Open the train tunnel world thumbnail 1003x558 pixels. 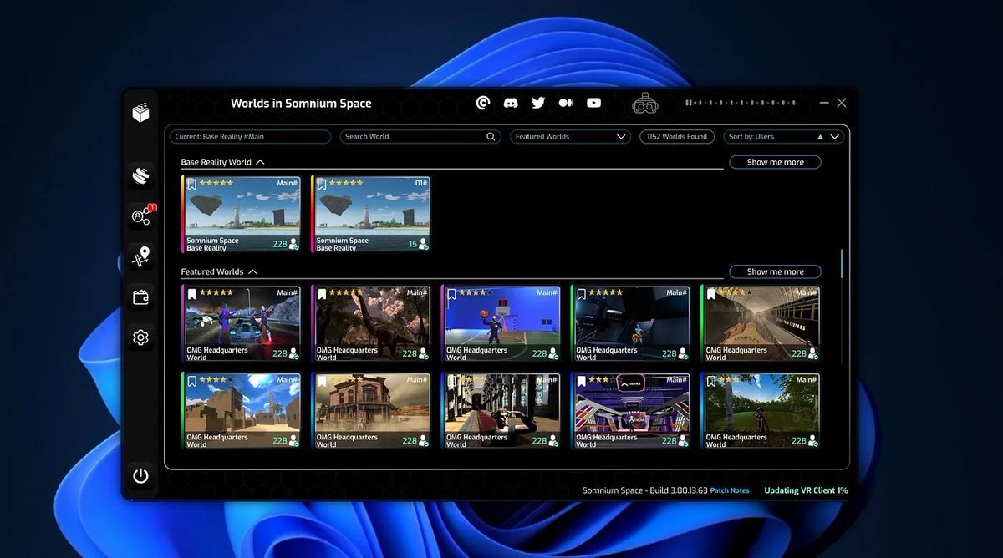point(761,324)
